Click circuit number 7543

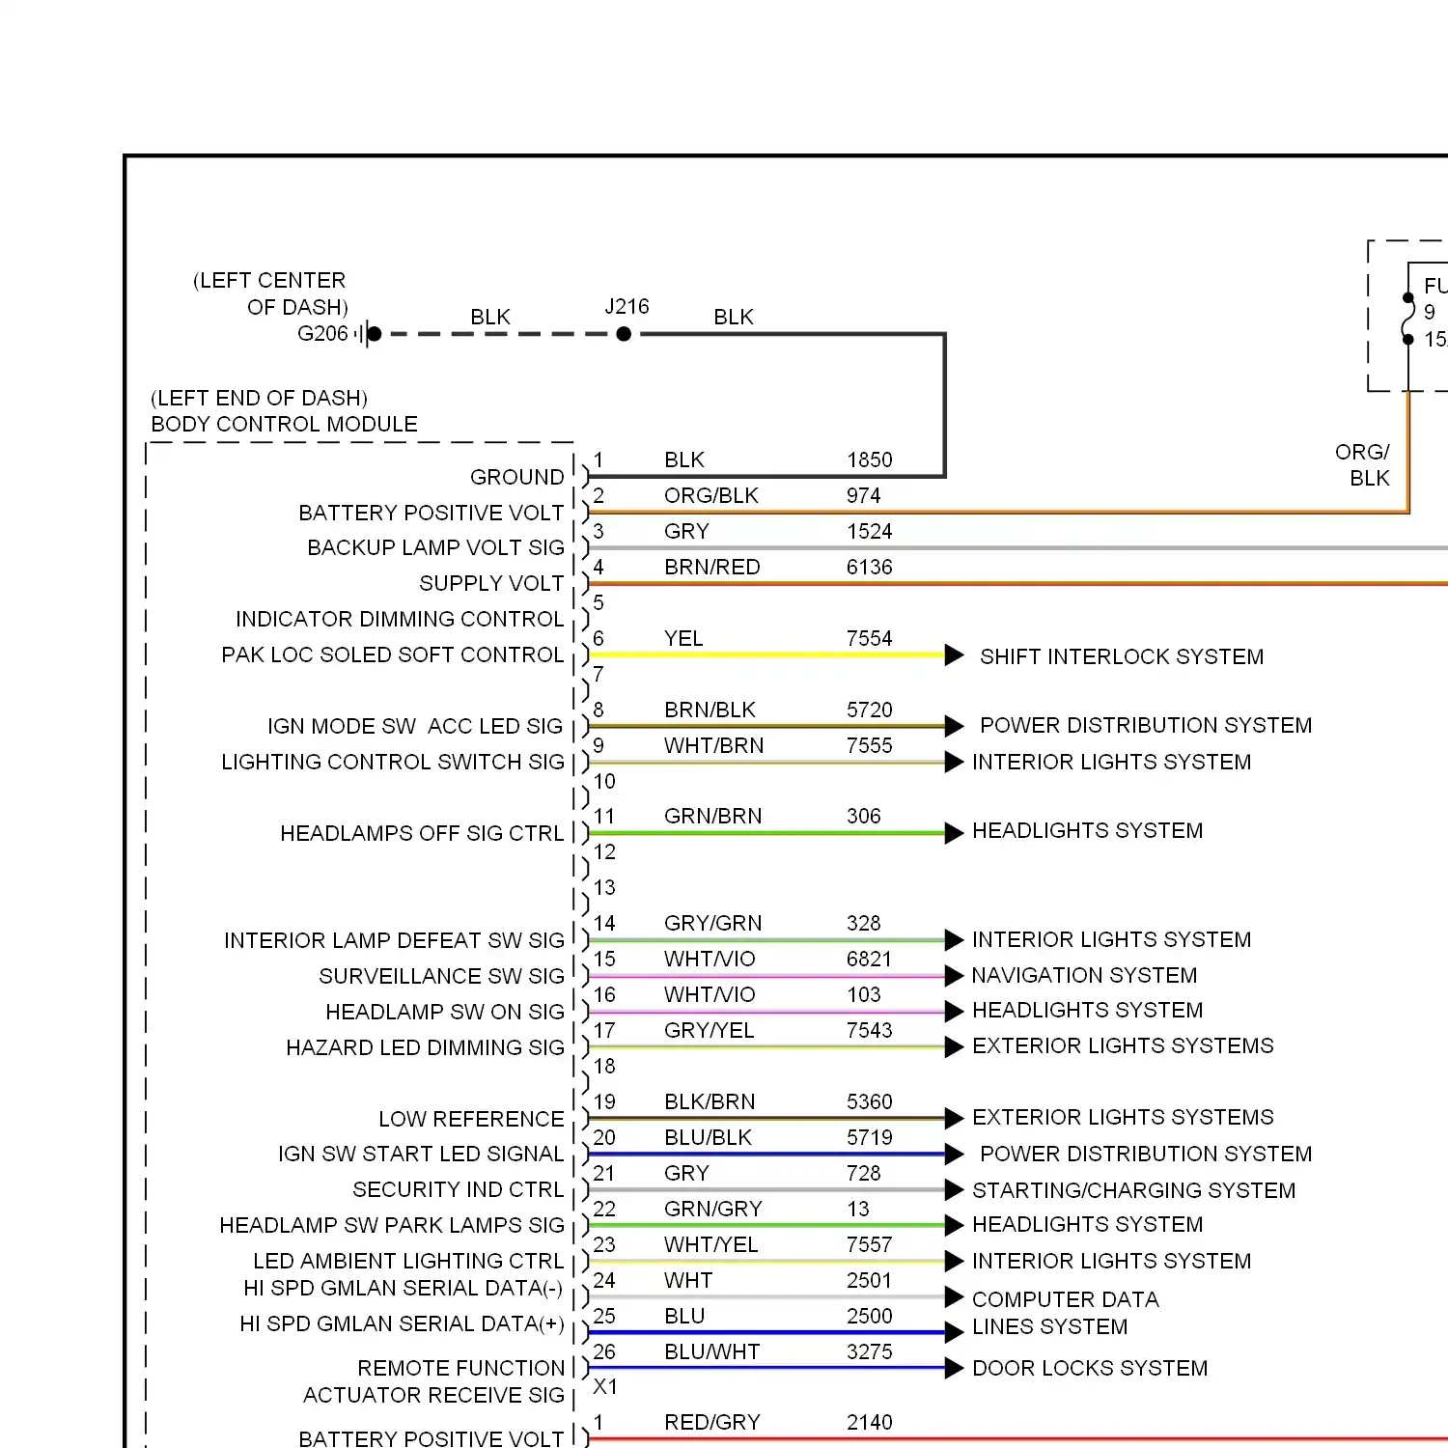(870, 1030)
